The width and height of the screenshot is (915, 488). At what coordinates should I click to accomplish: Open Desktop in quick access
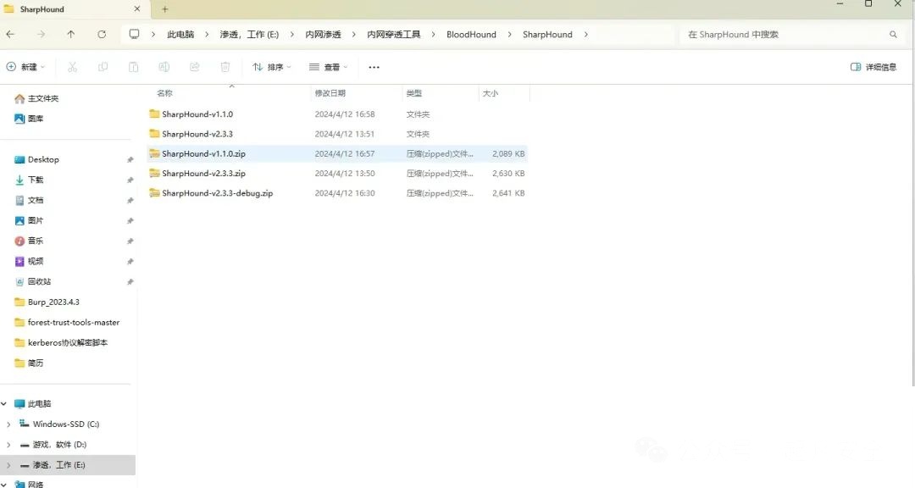coord(36,160)
